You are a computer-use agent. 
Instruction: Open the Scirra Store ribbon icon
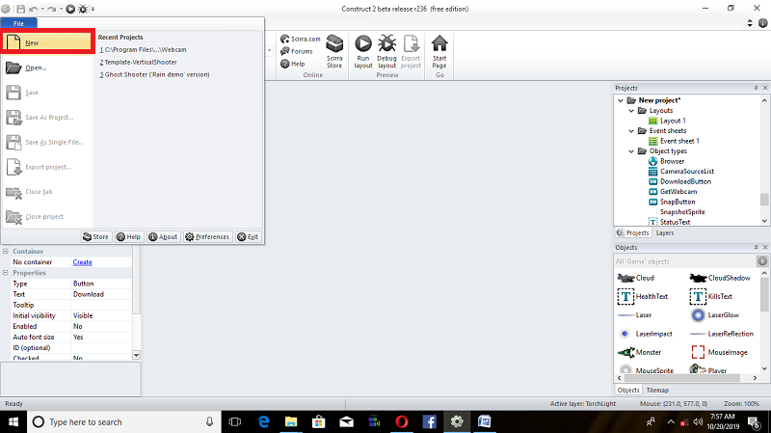click(x=334, y=51)
